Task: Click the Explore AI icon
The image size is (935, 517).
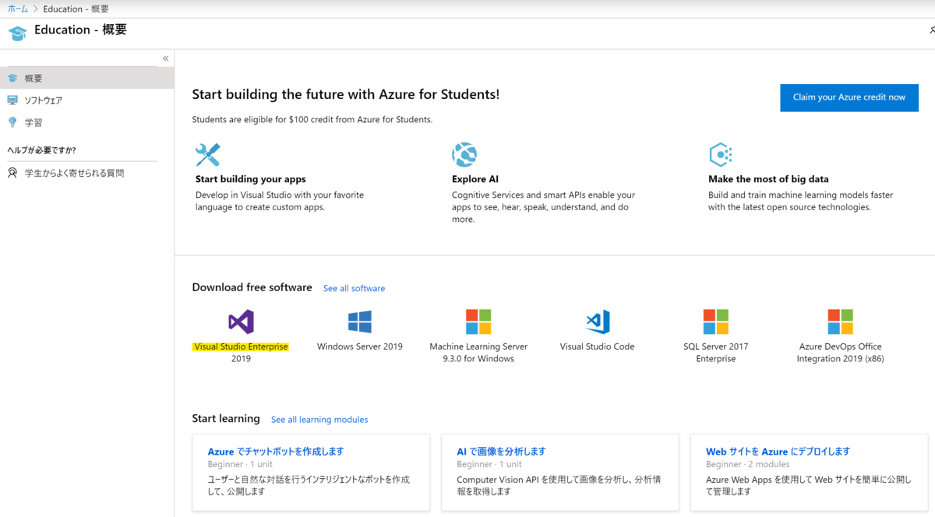Action: click(x=464, y=153)
